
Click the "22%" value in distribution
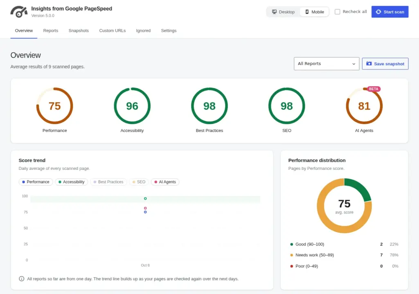(394, 244)
